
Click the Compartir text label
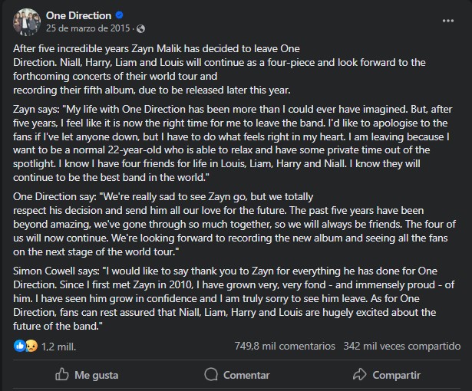[396, 375]
